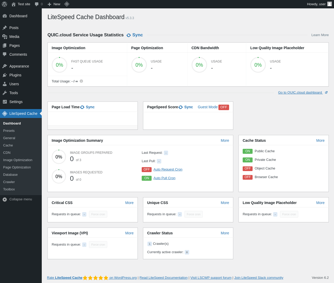Click Force cron button under Critical CSS

click(x=98, y=214)
